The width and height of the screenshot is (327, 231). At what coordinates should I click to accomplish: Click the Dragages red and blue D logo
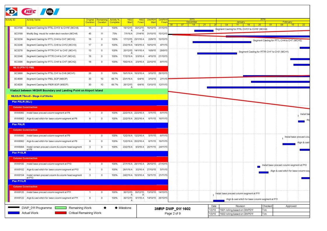pyautogui.click(x=11, y=12)
